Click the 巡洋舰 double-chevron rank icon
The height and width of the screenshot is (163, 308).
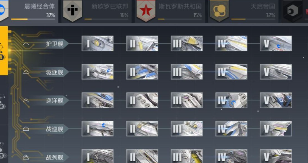pos(26,100)
